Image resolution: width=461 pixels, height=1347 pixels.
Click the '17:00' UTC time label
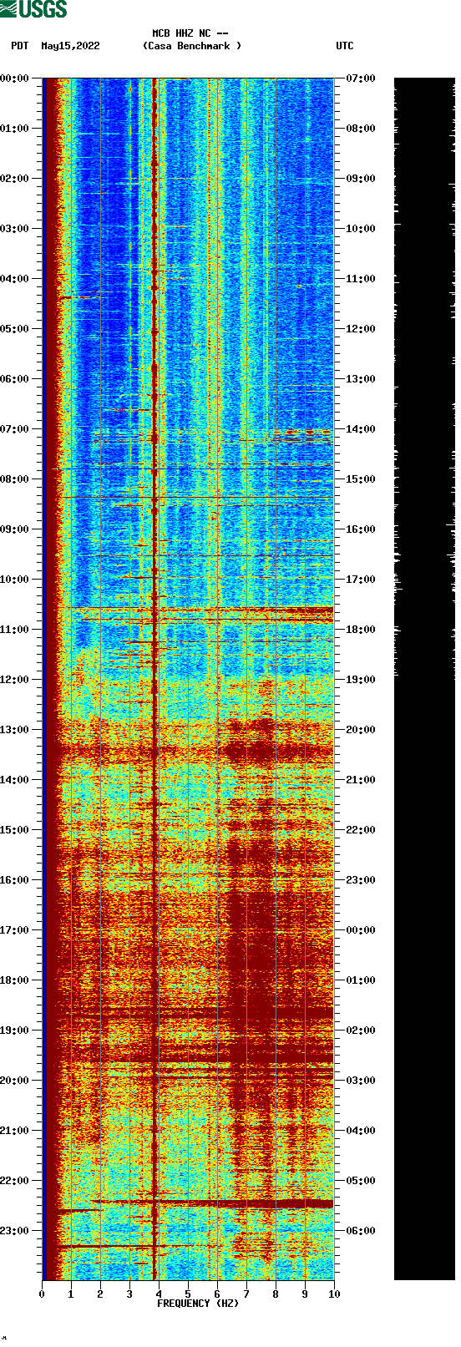(361, 580)
